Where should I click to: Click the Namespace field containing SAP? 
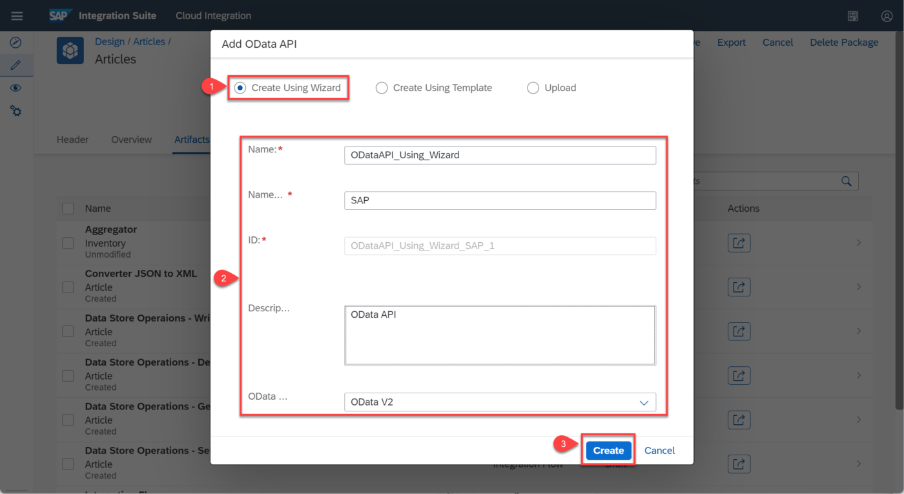pos(500,200)
